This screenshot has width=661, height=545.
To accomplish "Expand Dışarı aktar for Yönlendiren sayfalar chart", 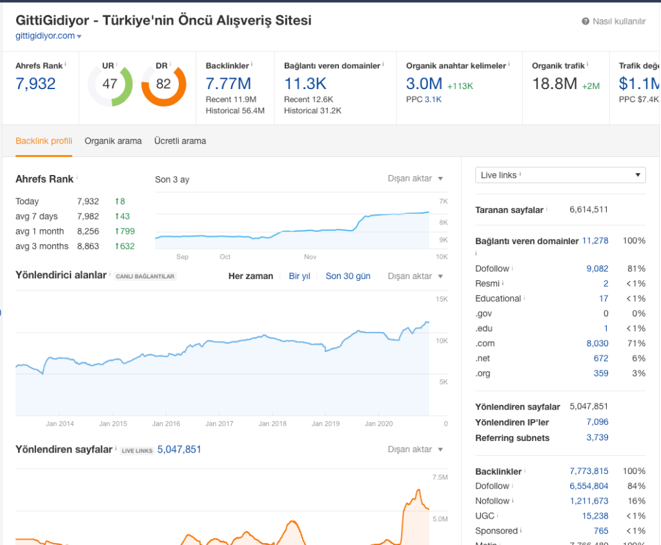I will point(415,449).
